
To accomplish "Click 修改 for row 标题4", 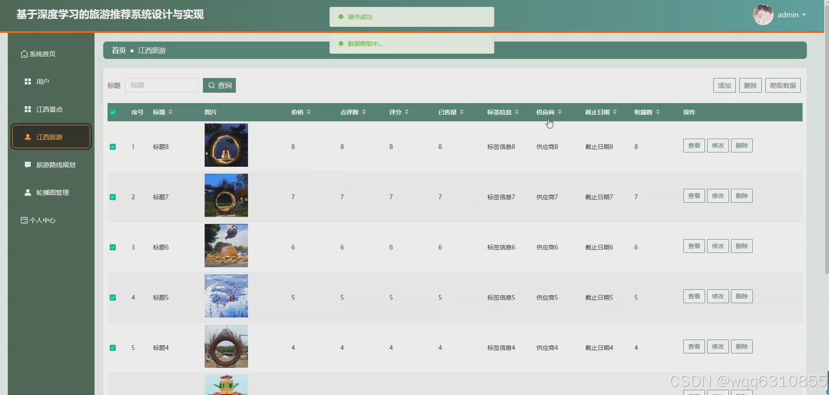I will 718,346.
